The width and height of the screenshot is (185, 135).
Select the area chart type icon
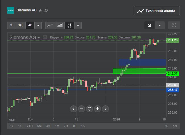click(60, 25)
